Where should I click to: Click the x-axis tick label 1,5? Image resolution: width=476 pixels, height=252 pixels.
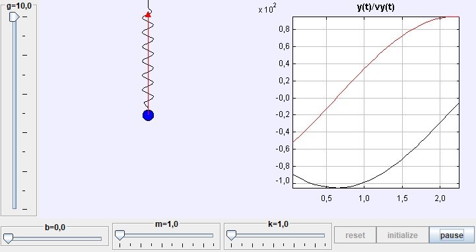pos(402,198)
